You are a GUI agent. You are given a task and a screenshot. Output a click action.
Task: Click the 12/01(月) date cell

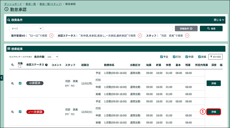point(87,83)
